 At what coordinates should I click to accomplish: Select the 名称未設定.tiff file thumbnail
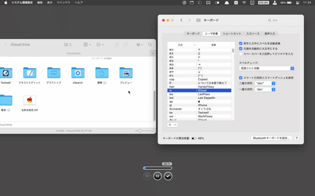point(30,100)
